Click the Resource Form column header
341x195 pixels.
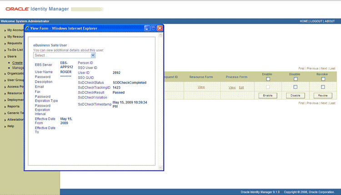pos(201,77)
